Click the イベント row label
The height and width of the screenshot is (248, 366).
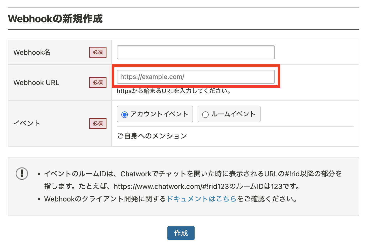(26, 123)
